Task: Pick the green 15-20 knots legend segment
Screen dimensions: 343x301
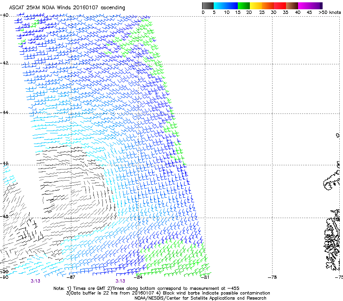Action: (x=244, y=6)
